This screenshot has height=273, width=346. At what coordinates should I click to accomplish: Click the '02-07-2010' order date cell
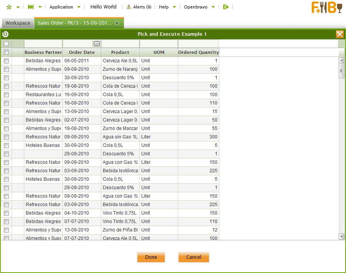[x=82, y=120]
